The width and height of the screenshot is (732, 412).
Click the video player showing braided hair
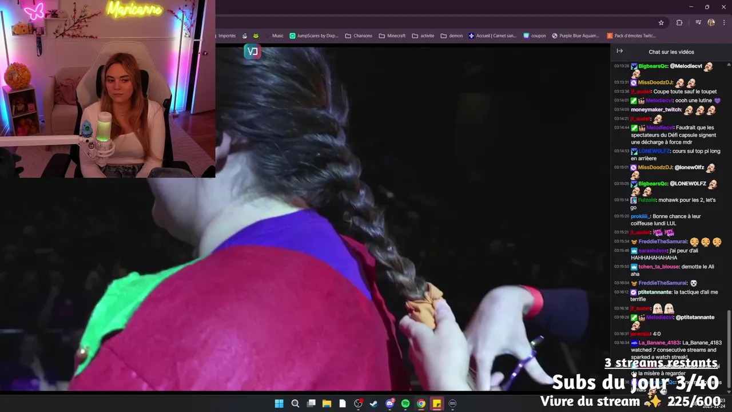coord(413,218)
